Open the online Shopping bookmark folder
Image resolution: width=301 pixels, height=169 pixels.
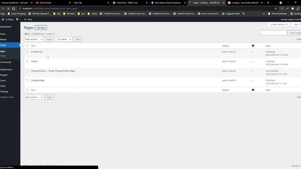pyautogui.click(x=17, y=14)
